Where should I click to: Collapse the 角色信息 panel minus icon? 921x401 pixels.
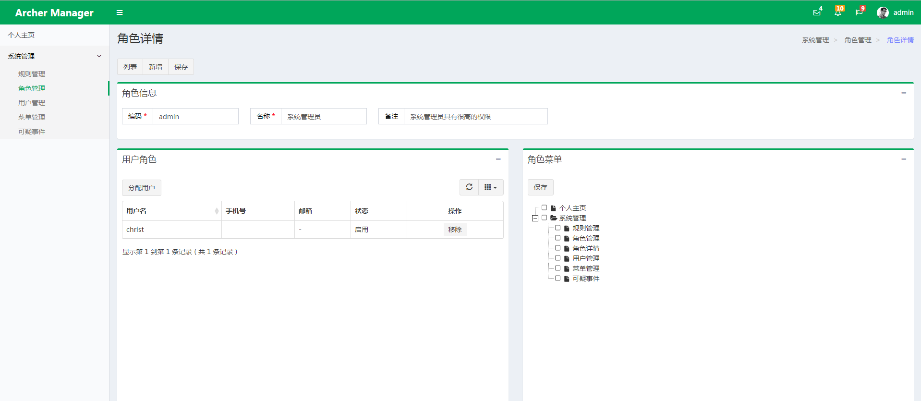pos(904,93)
